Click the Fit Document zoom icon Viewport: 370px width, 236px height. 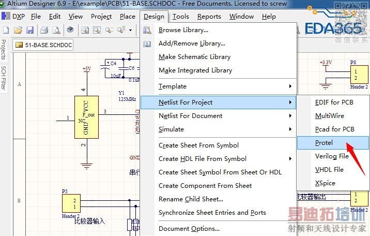point(85,30)
